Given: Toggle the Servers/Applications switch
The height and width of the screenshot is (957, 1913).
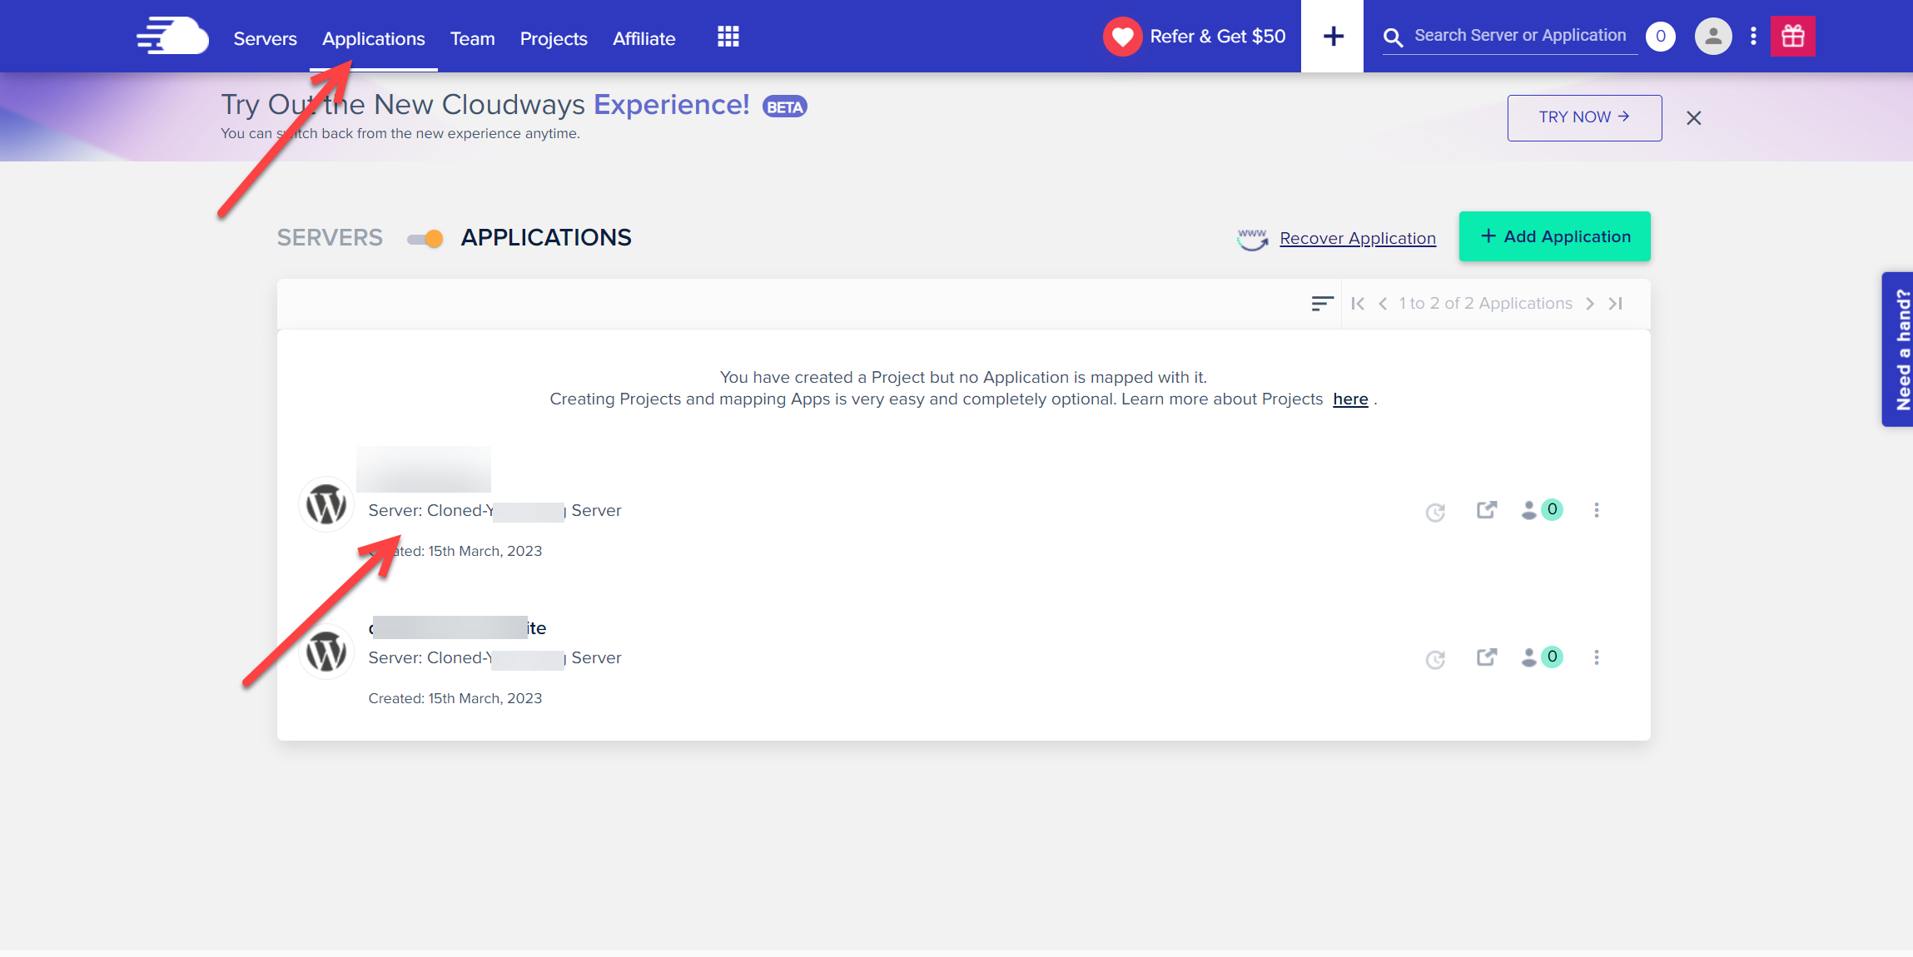Looking at the screenshot, I should click(x=425, y=239).
